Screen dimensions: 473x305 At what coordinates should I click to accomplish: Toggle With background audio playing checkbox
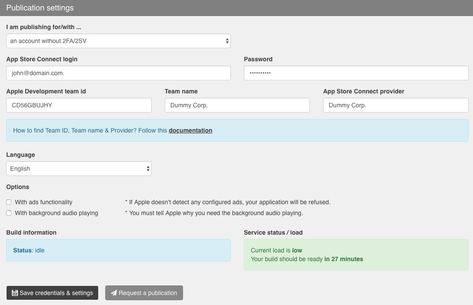point(9,213)
